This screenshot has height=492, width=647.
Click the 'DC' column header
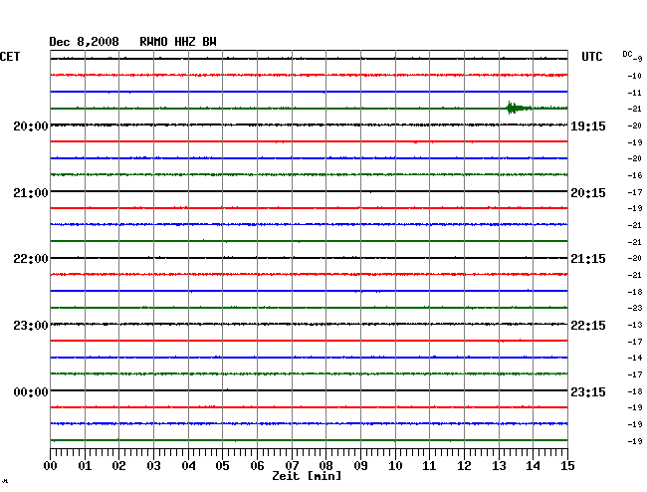tap(628, 54)
